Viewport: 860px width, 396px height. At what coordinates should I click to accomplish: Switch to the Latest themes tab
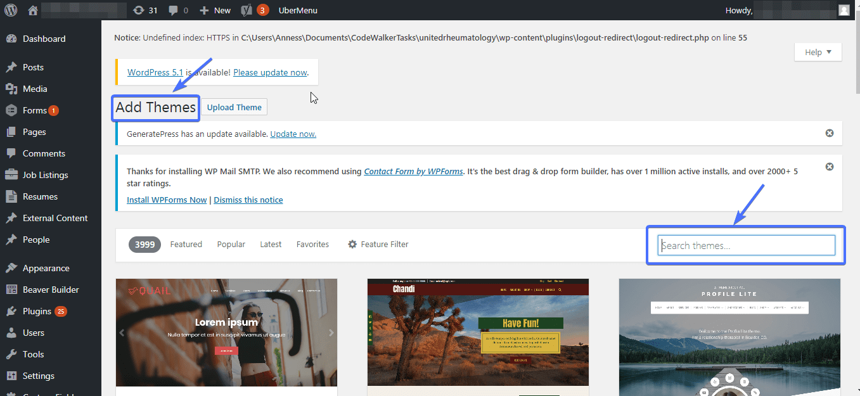click(x=271, y=244)
